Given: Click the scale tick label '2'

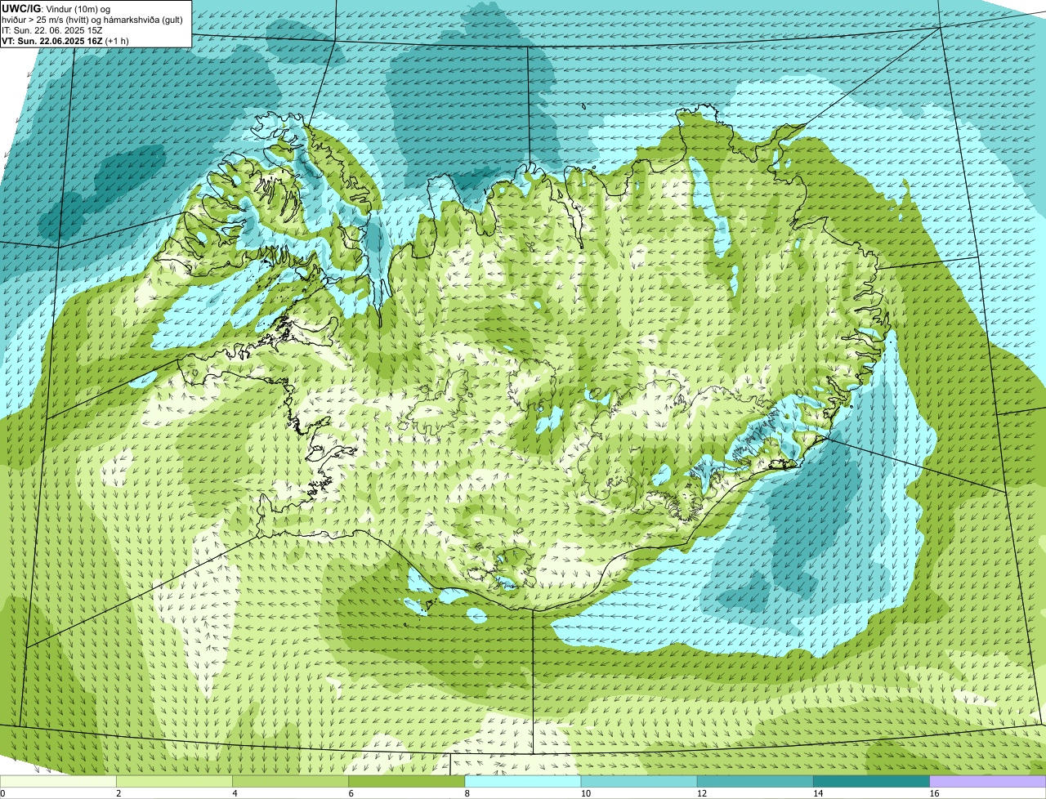Looking at the screenshot, I should coord(118,793).
